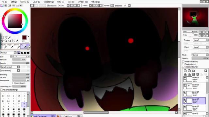Open the Selection menu
This screenshot has width=209, height=117.
point(49,2)
